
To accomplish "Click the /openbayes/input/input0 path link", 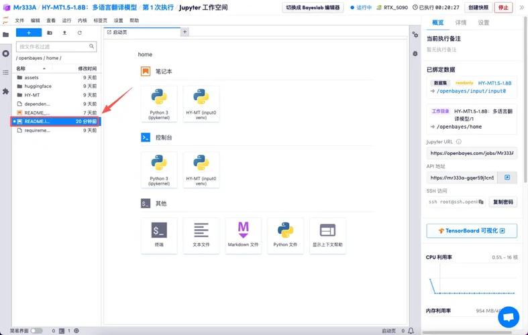I will 471,91.
